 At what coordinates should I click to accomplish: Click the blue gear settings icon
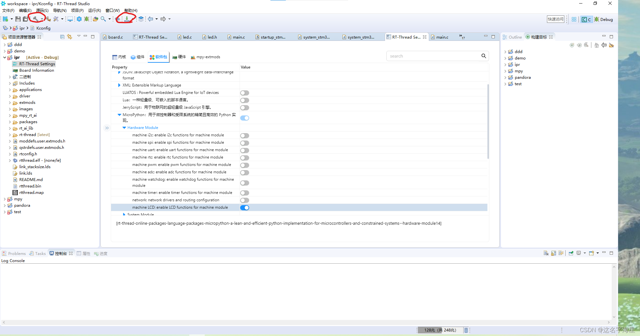[79, 19]
